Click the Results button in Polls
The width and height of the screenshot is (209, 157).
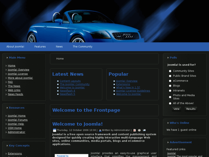point(191,109)
